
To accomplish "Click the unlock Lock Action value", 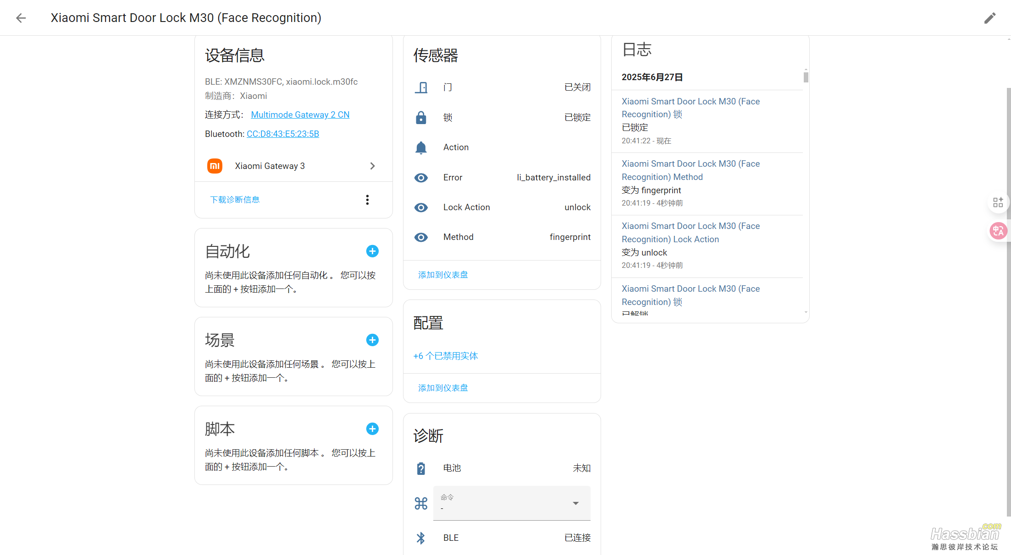I will click(x=577, y=207).
